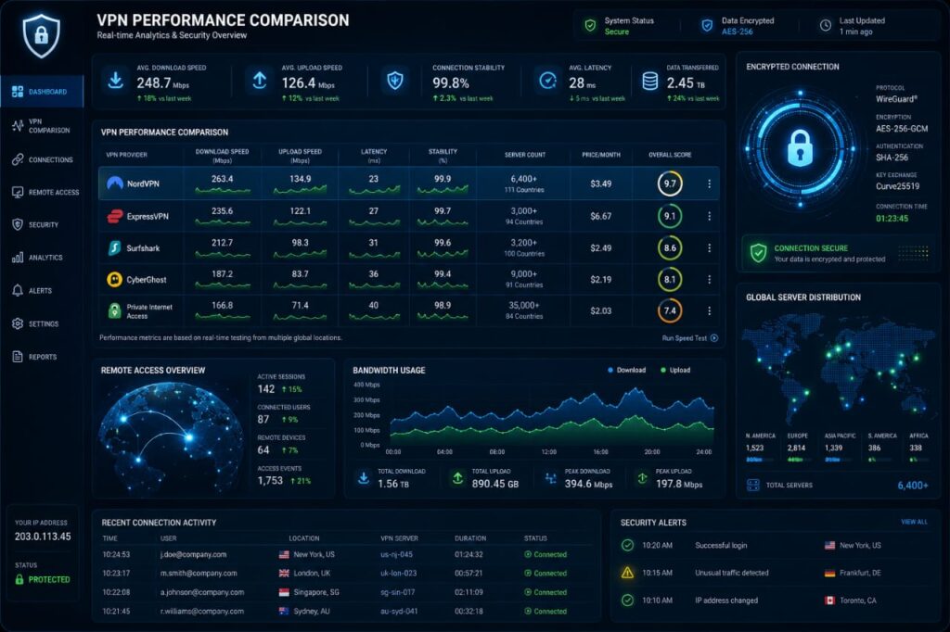Click View All security alerts link
The height and width of the screenshot is (632, 950).
[x=914, y=522]
